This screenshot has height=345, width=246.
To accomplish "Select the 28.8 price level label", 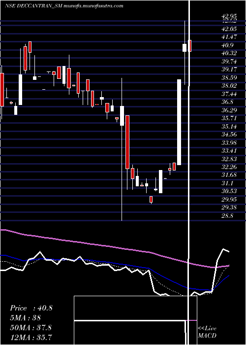I will coord(227,216).
